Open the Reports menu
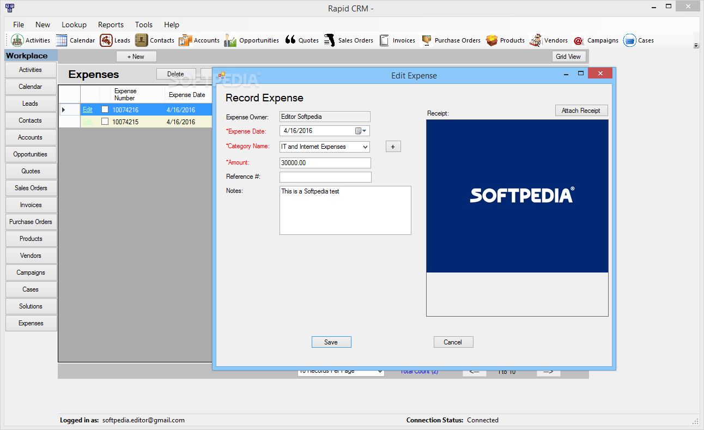 [111, 25]
